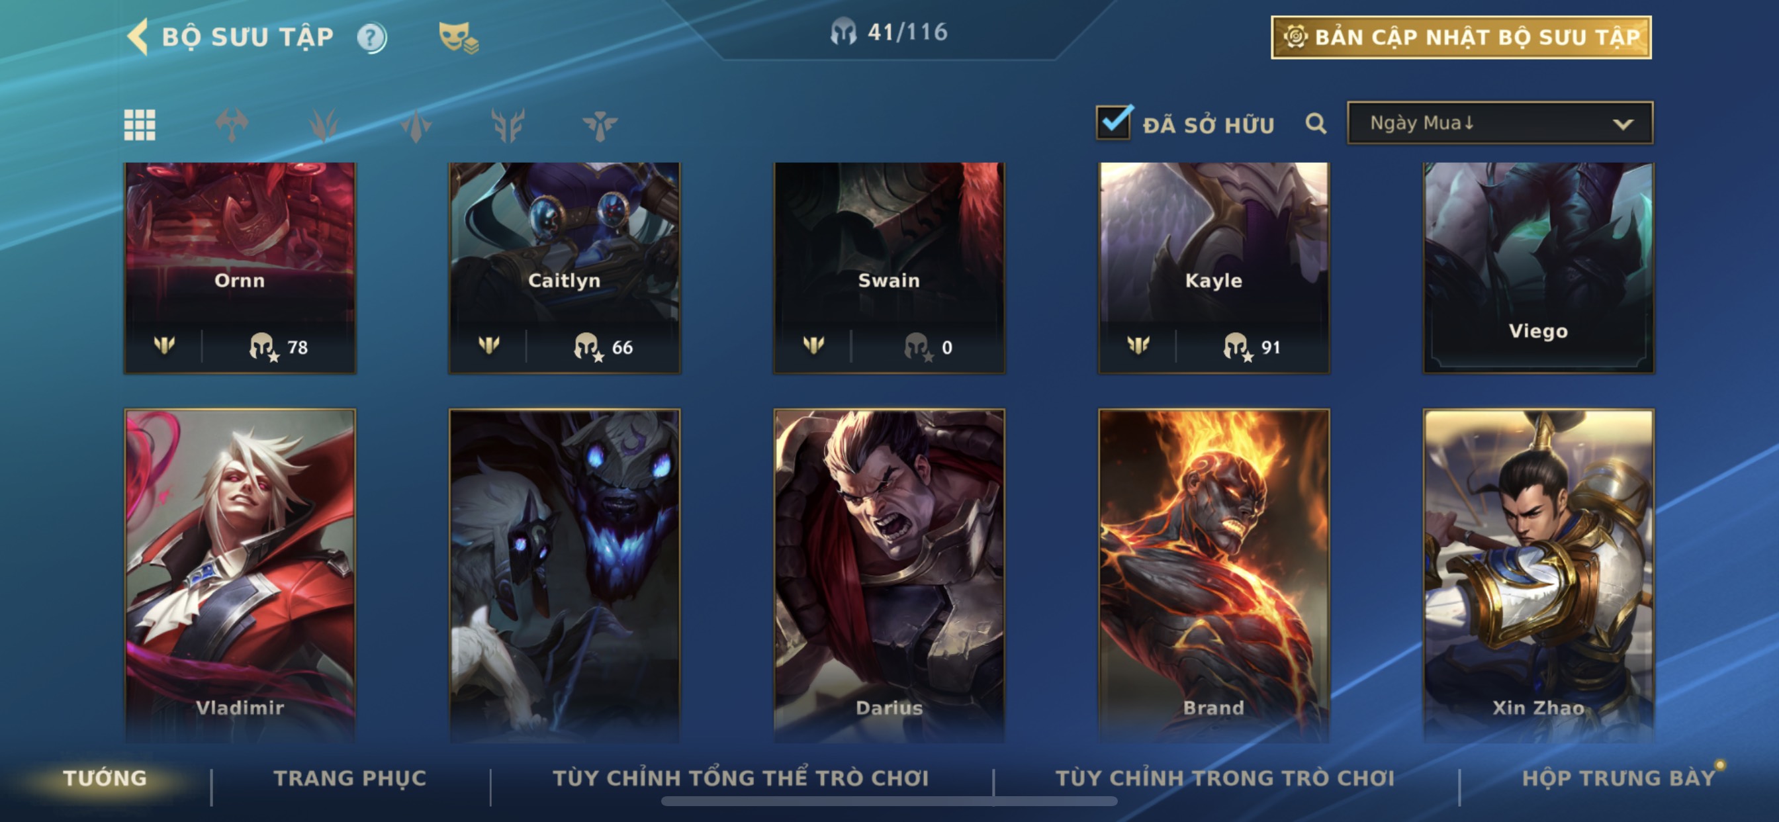This screenshot has width=1779, height=822.
Task: Click the sort dropdown chevron arrow
Action: [x=1623, y=124]
